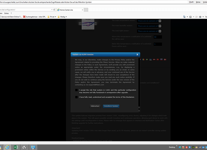Open the Home button dropdown arrow
Image resolution: width=207 pixels, height=150 pixels.
(x=187, y=17)
